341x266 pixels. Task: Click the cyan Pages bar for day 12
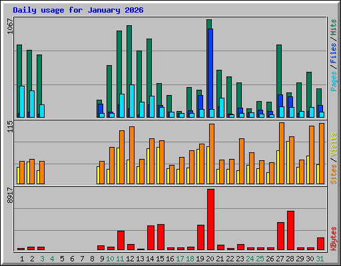(x=132, y=101)
